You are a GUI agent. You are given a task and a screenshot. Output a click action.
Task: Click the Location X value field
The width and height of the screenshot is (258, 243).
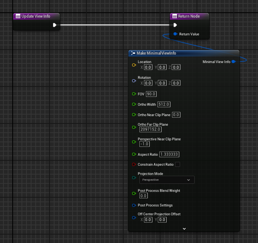(148, 67)
